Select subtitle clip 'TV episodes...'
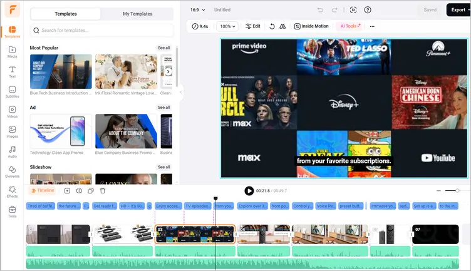471x271 pixels. pos(197,206)
